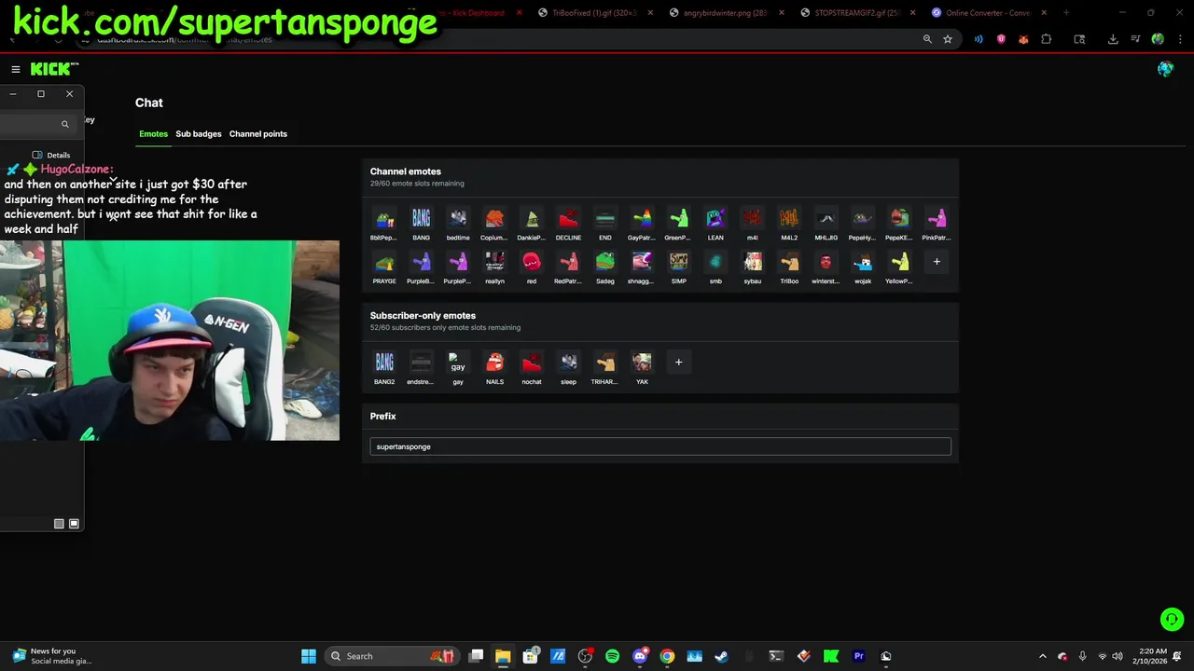The width and height of the screenshot is (1194, 671).
Task: Open Steam from the taskbar
Action: 721,656
